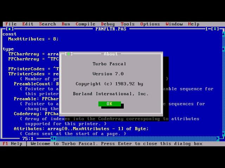
Task: Click the window number 1 indicator
Action: tap(206, 29)
